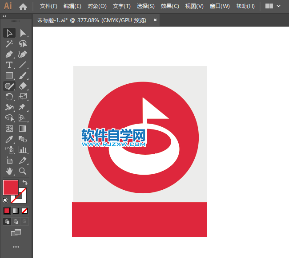Activate the Zoom magnifier tool
Viewport: 289px width, 258px height.
click(x=23, y=171)
